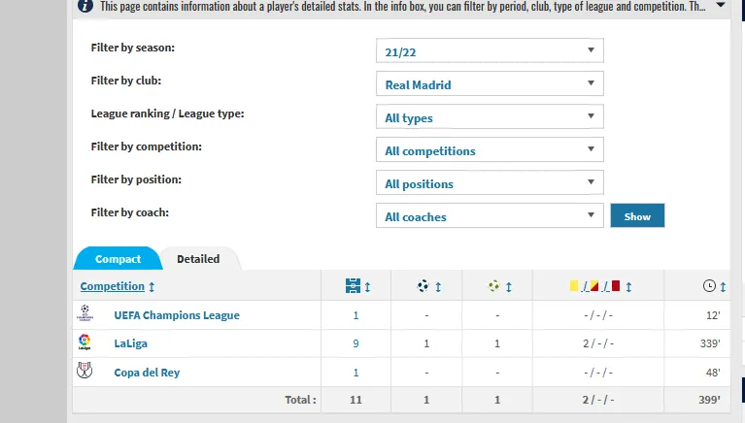Click the info icon in header bar
Screen dimensions: 745x423
[x=85, y=6]
